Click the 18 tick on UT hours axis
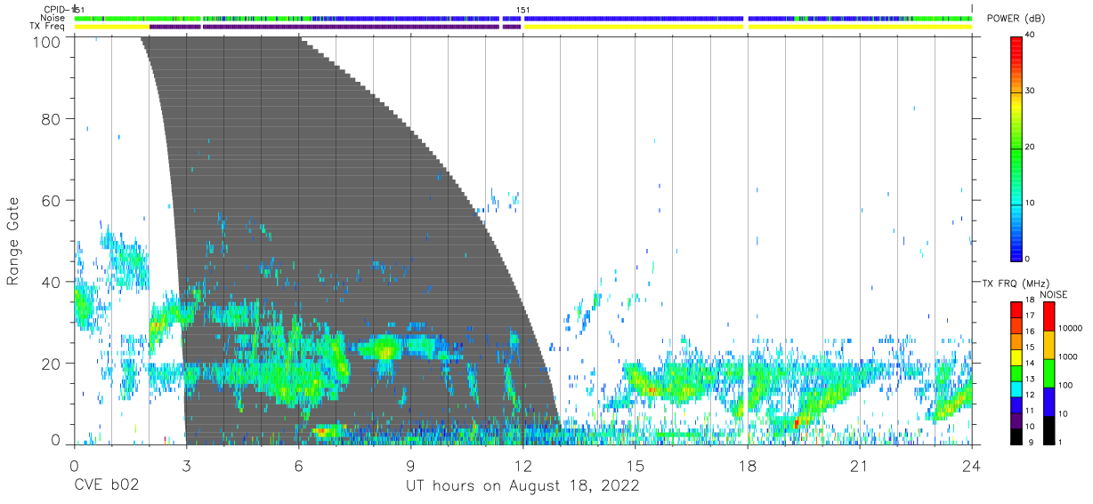The width and height of the screenshot is (1093, 504). click(x=747, y=465)
